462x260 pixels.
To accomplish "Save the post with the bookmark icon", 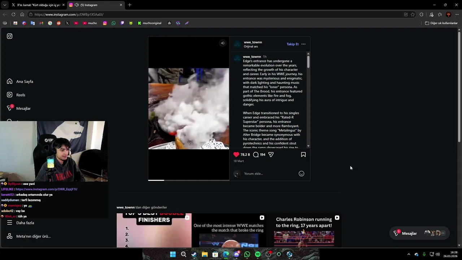I will click(303, 155).
